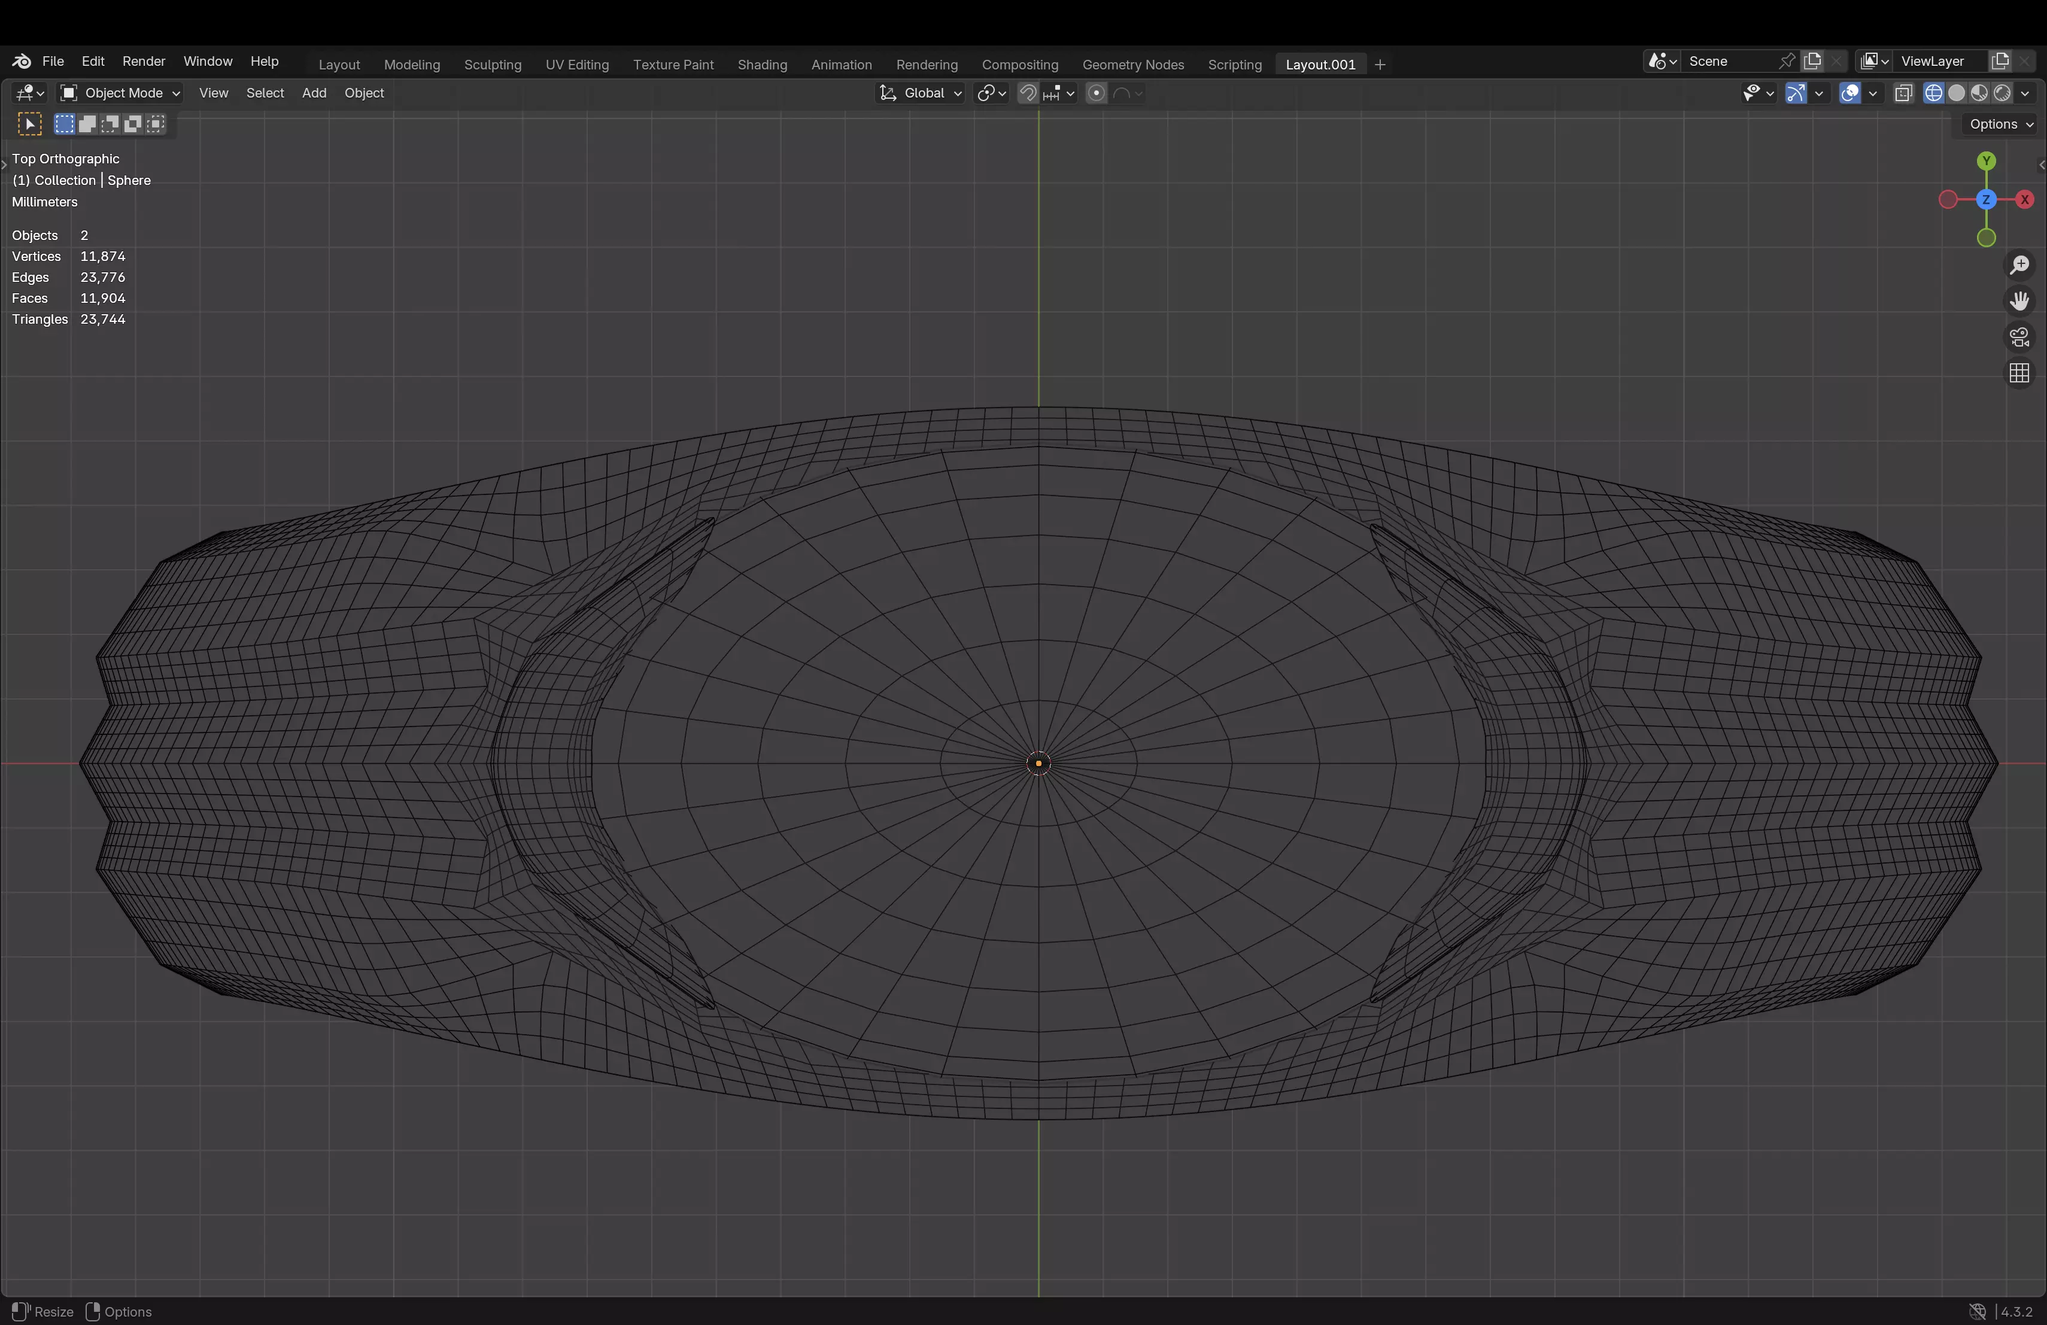This screenshot has width=2047, height=1325.
Task: Remove the ViewLayer with X icon
Action: 2025,61
